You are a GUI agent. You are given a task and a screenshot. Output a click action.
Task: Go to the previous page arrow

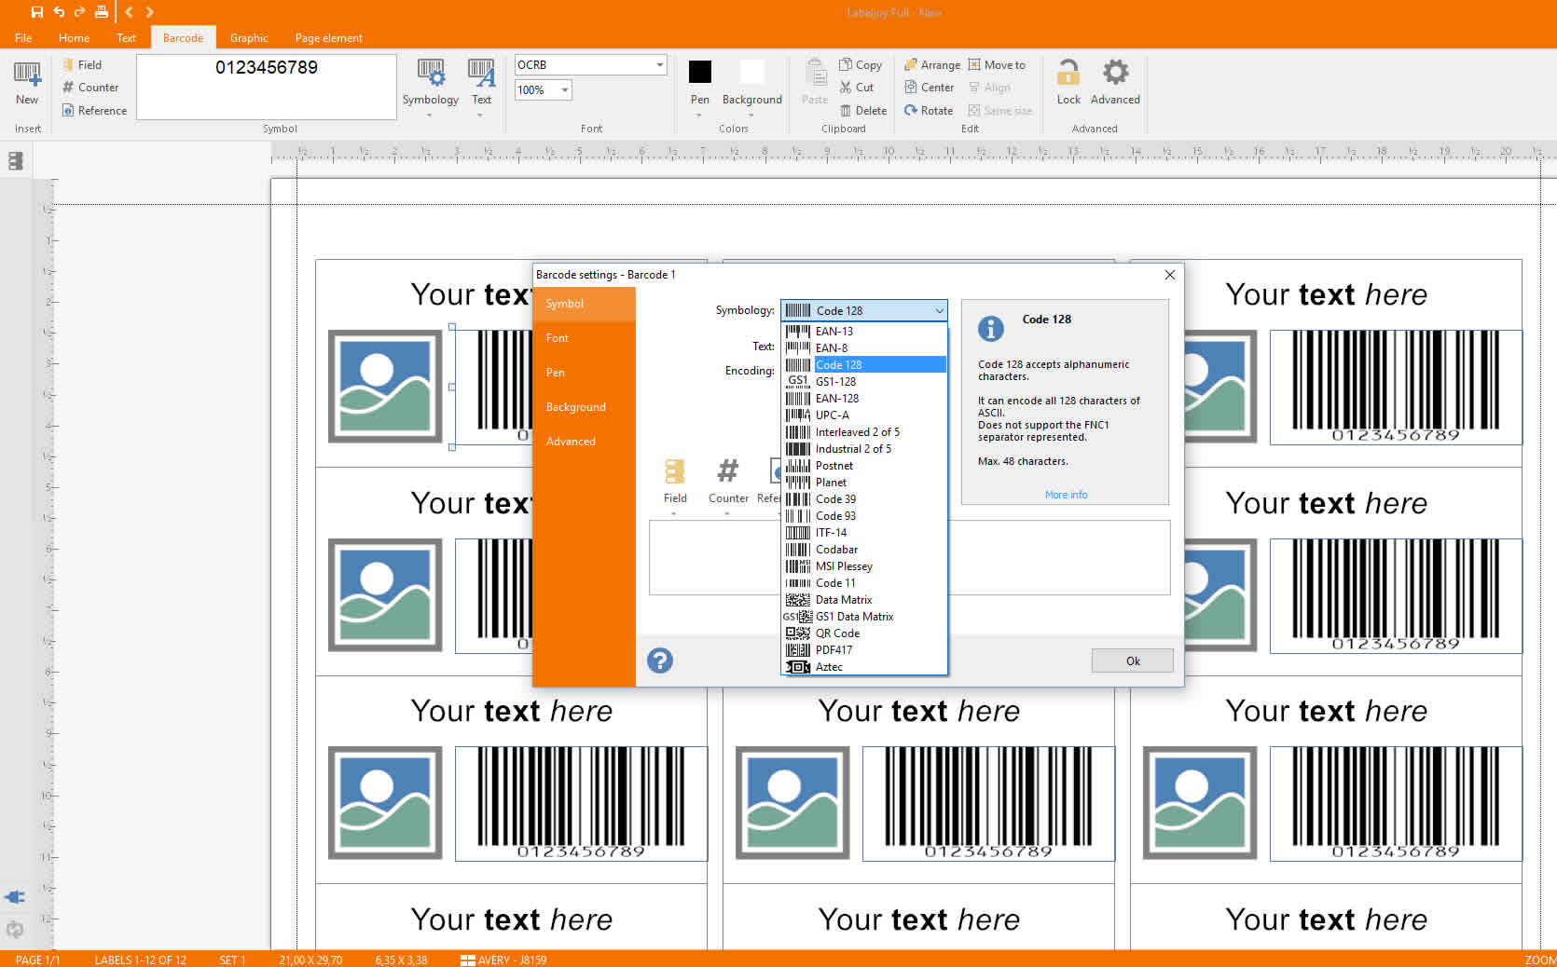tap(129, 12)
